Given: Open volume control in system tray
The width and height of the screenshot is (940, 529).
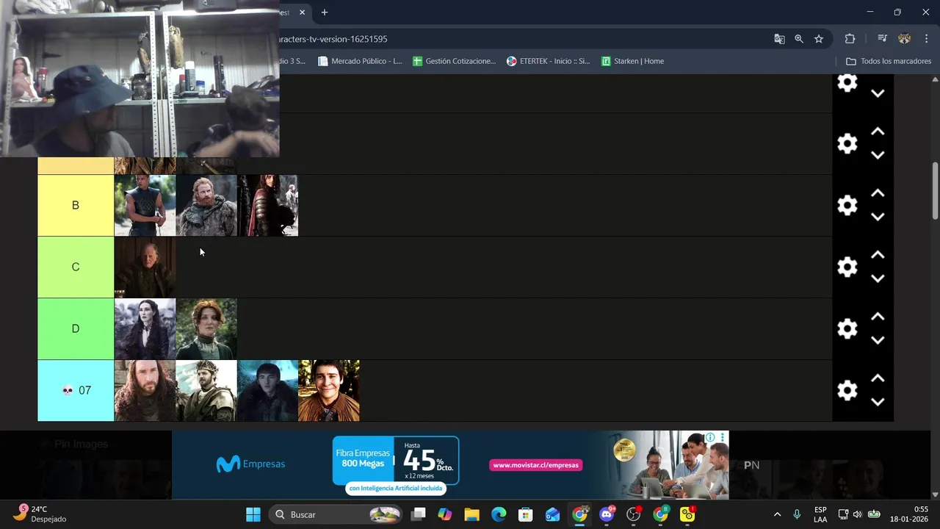Looking at the screenshot, I should pyautogui.click(x=857, y=514).
